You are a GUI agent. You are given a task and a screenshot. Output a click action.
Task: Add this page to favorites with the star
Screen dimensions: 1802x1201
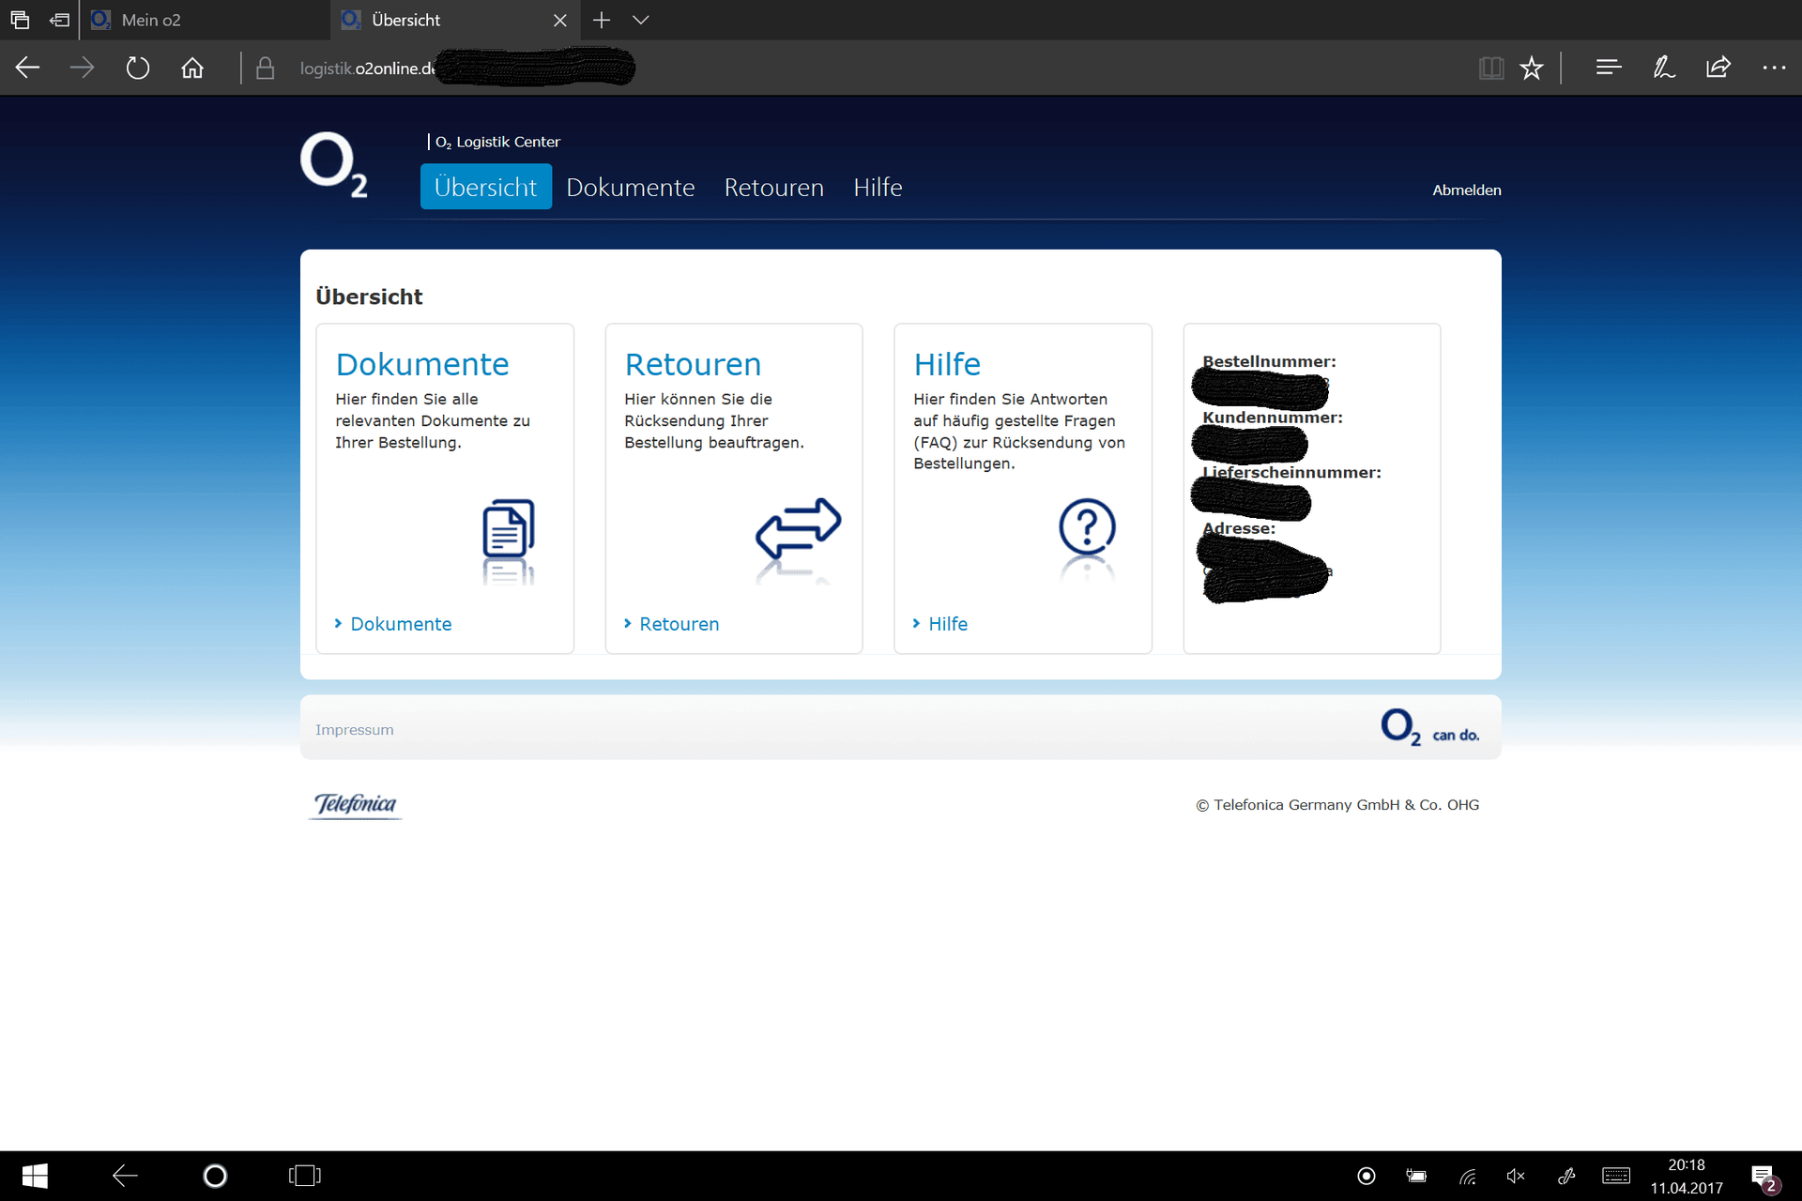tap(1532, 68)
